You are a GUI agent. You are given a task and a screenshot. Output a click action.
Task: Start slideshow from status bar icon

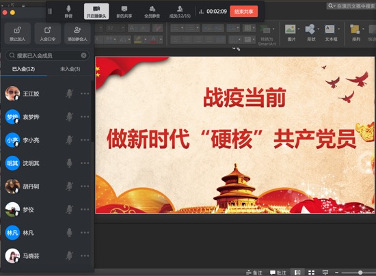click(325, 273)
